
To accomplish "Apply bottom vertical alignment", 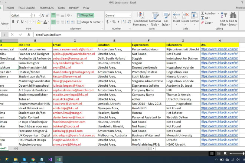I will (x=62, y=15).
